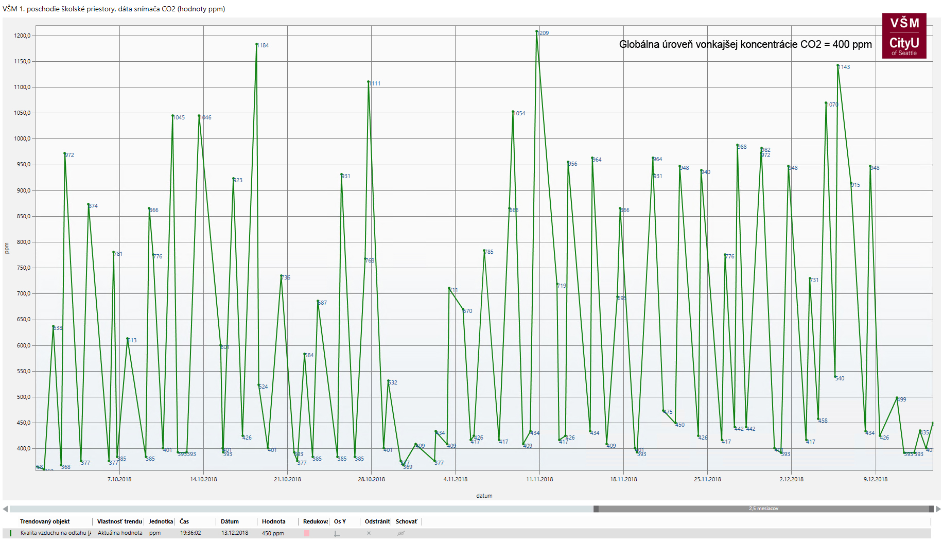Click the Jednotka column header
This screenshot has width=943, height=542.
161,521
